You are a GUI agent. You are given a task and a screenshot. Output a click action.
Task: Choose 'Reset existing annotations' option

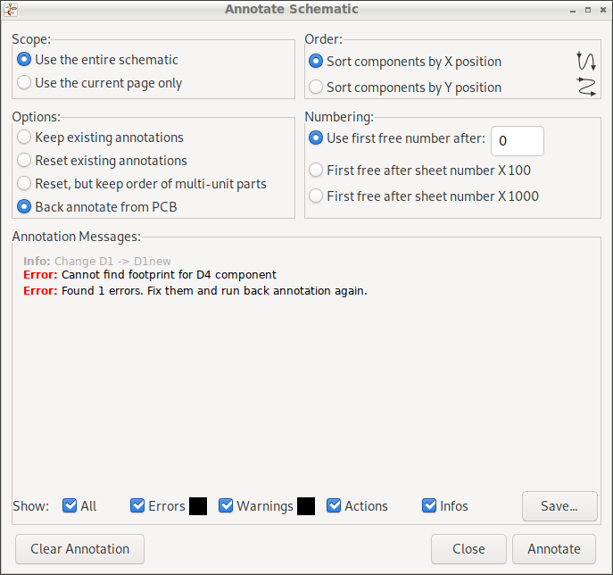[25, 161]
